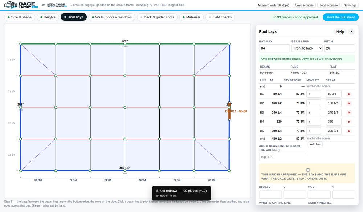Start a New cage

350,5
